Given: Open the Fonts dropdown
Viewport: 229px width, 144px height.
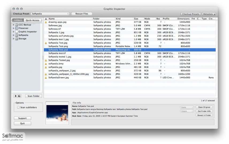Looking at the screenshot, I should 187,107.
